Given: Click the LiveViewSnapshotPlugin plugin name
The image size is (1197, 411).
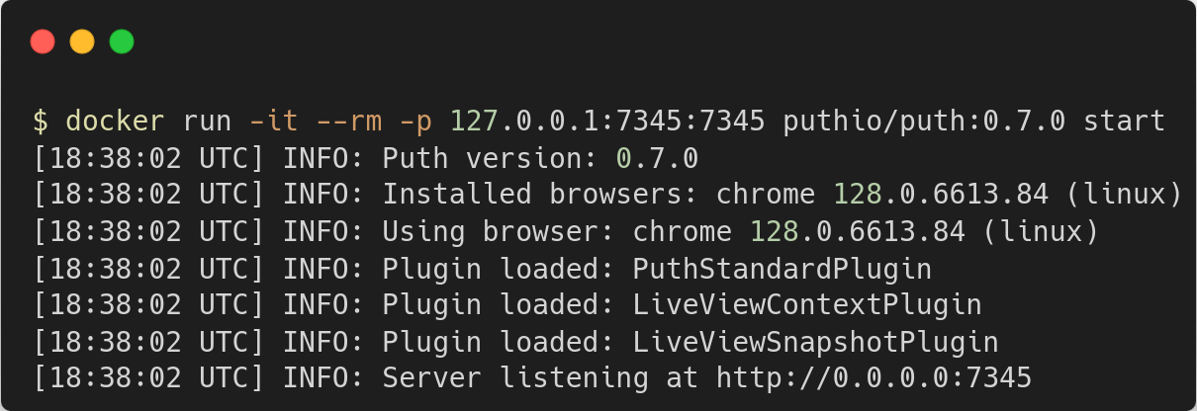Looking at the screenshot, I should (x=815, y=341).
